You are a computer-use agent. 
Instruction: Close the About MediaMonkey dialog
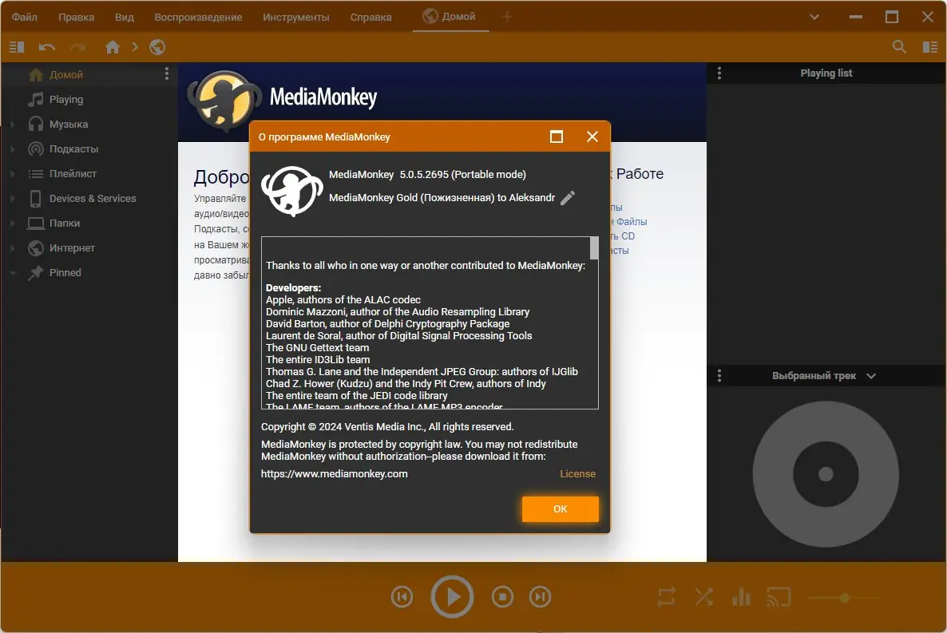(x=592, y=136)
